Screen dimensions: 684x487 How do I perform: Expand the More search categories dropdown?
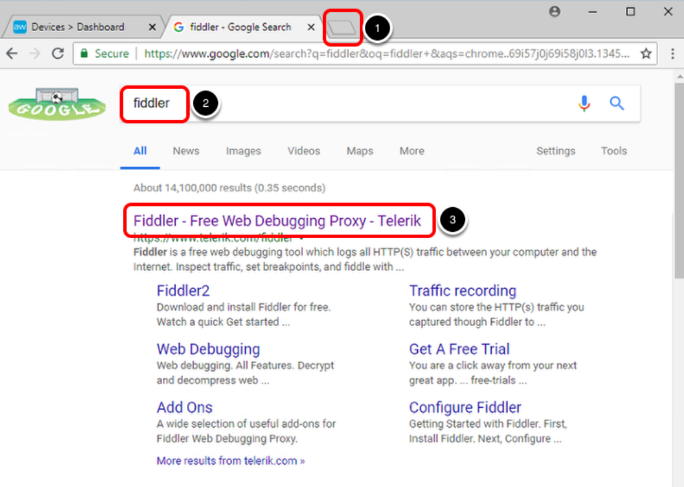pos(411,151)
